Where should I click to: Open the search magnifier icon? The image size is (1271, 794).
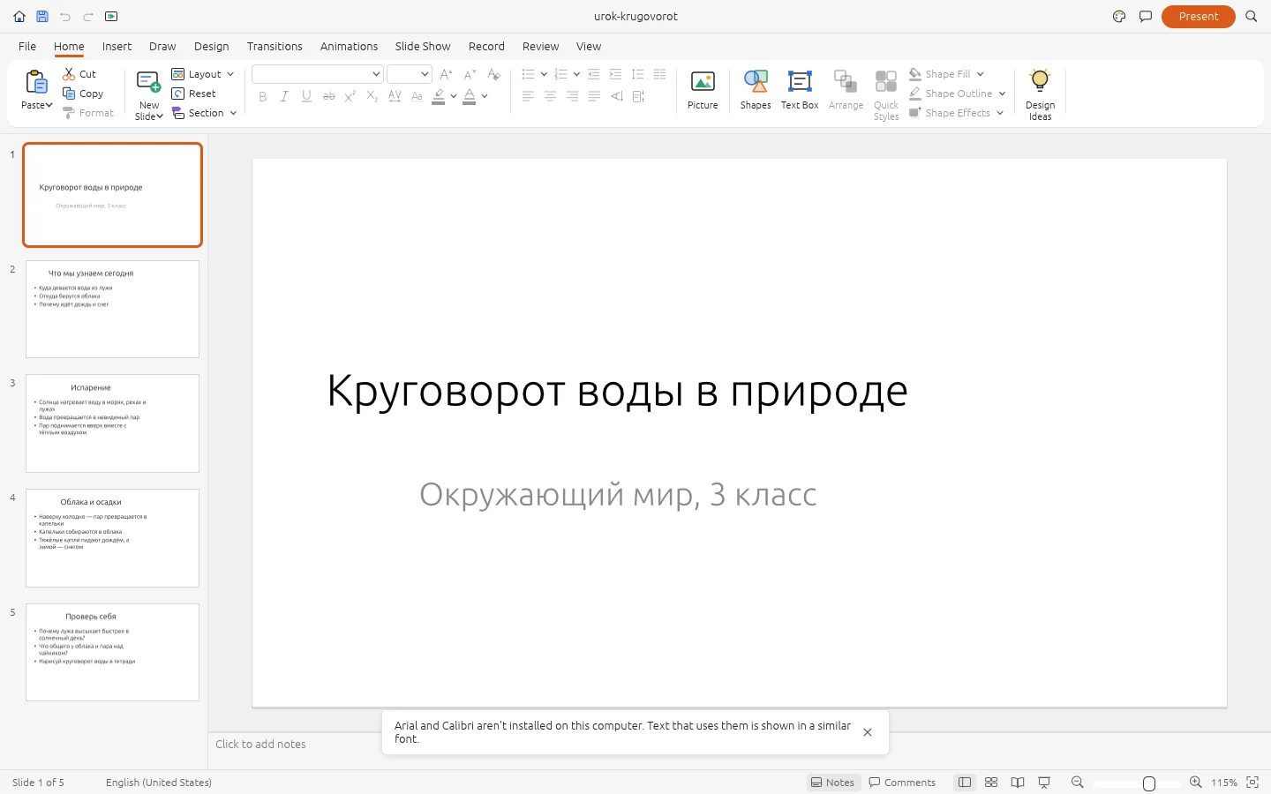pos(1252,17)
